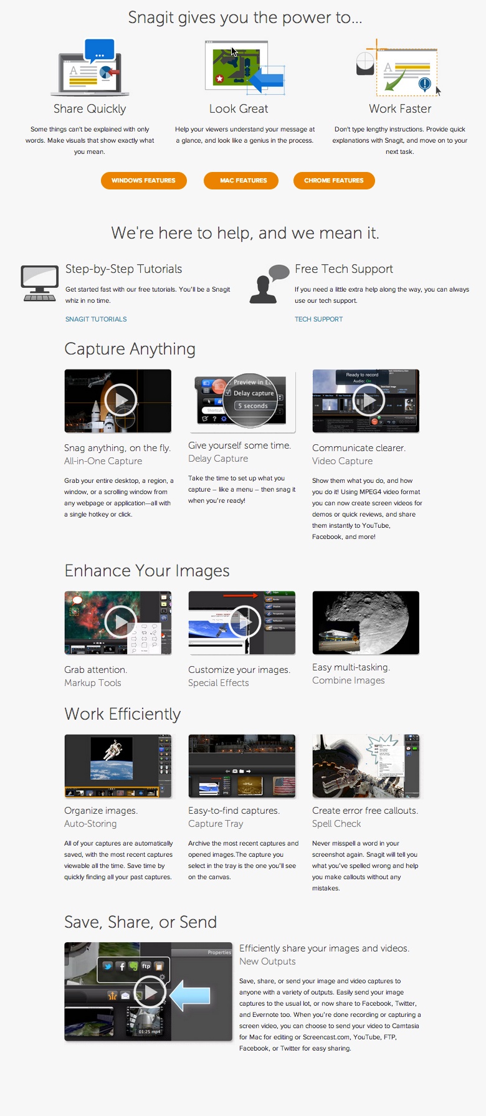Click the Windows Features button
486x1116 pixels.
coord(144,181)
